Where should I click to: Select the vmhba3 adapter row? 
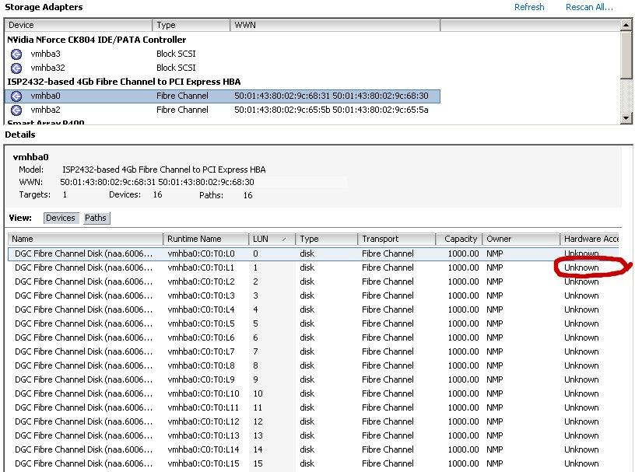click(x=222, y=54)
